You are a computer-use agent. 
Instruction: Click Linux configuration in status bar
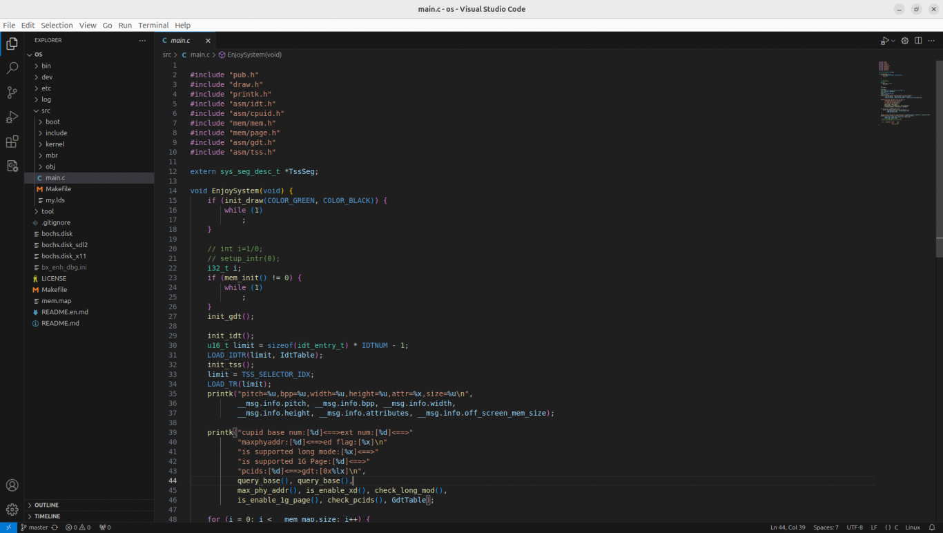click(x=913, y=527)
